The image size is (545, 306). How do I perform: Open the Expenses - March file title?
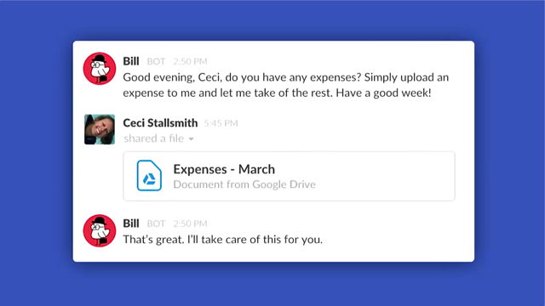[x=224, y=169]
